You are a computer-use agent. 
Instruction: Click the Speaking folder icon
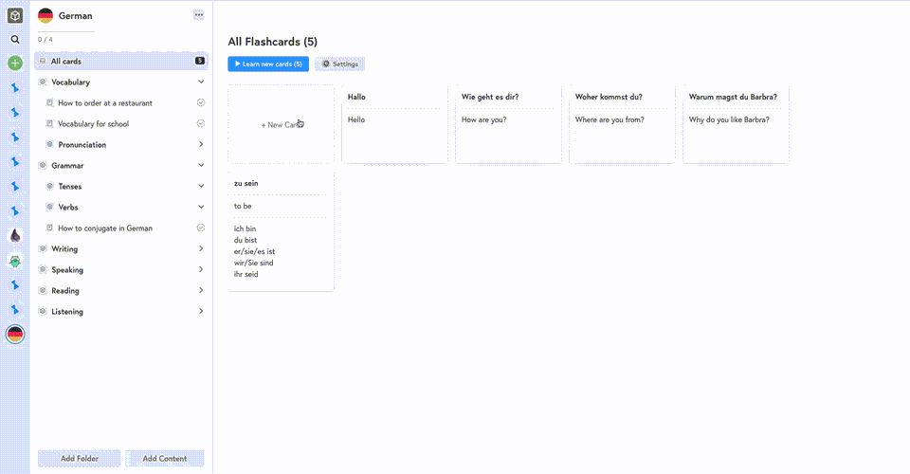[43, 270]
